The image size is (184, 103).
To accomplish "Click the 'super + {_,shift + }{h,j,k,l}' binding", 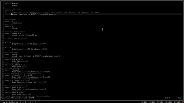I will point(18,75).
